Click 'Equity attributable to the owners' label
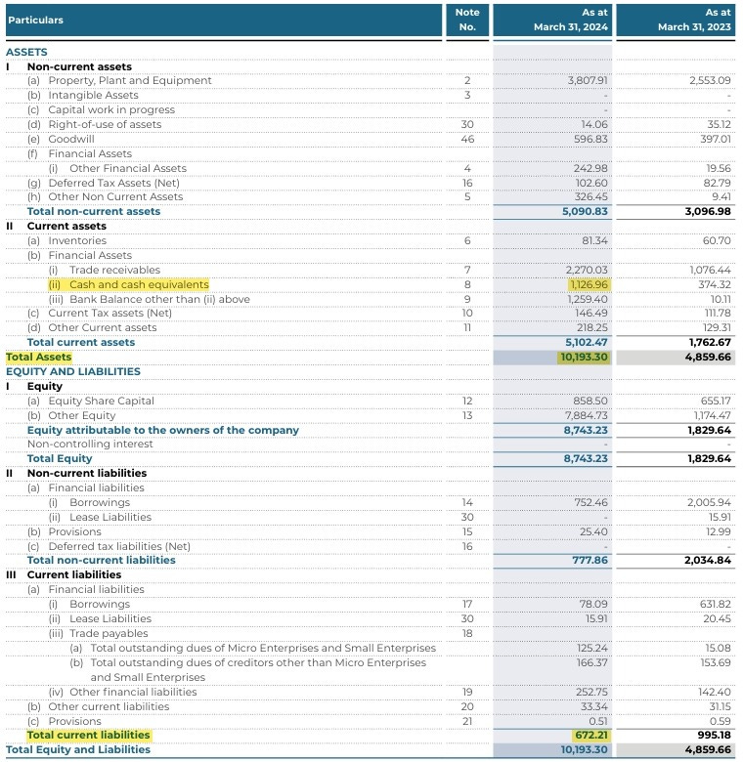The height and width of the screenshot is (762, 743). coord(163,430)
